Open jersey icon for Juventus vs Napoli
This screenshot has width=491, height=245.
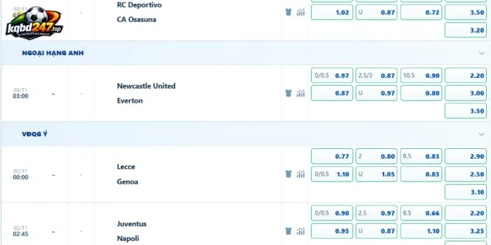coord(288,231)
